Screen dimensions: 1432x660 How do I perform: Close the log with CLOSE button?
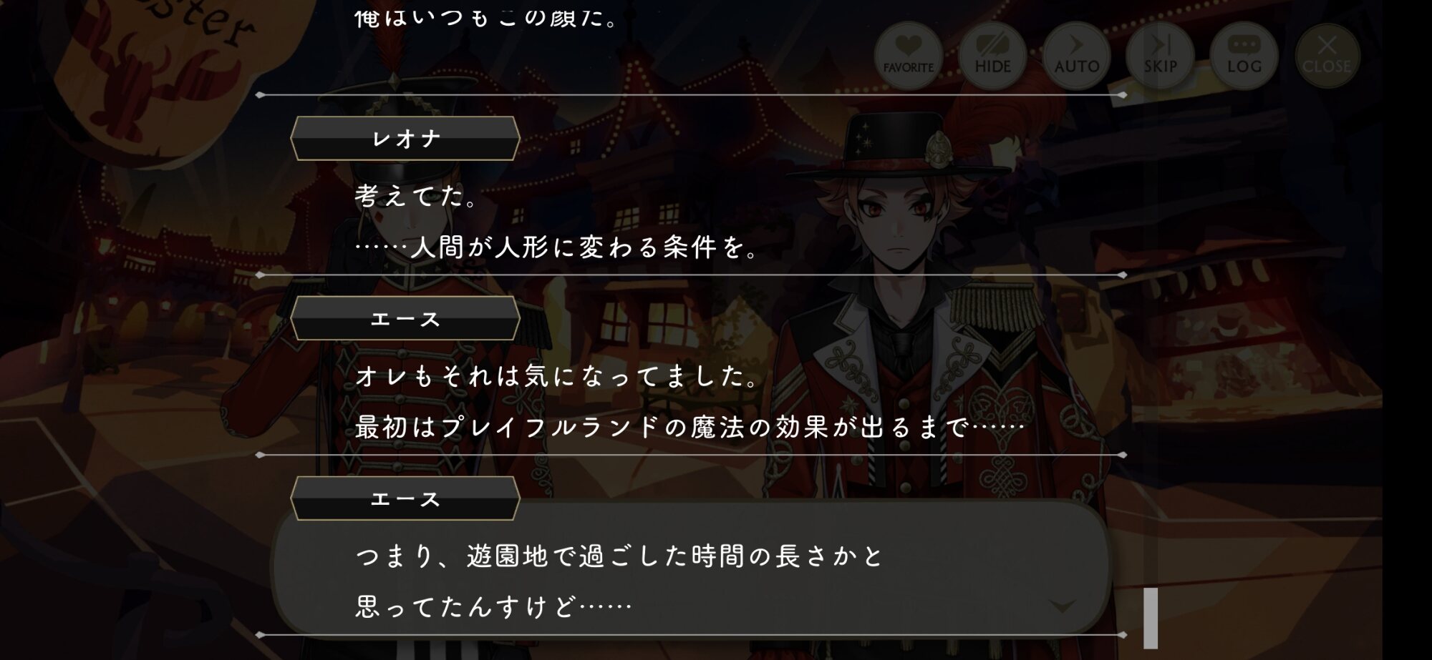coord(1327,56)
